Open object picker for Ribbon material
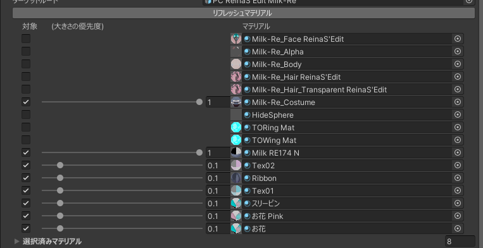This screenshot has height=248, width=483. [458, 178]
